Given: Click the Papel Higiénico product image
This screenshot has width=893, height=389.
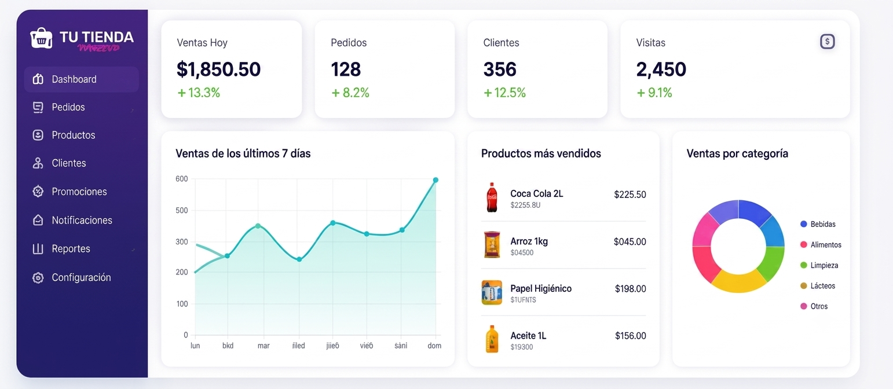Looking at the screenshot, I should (492, 292).
